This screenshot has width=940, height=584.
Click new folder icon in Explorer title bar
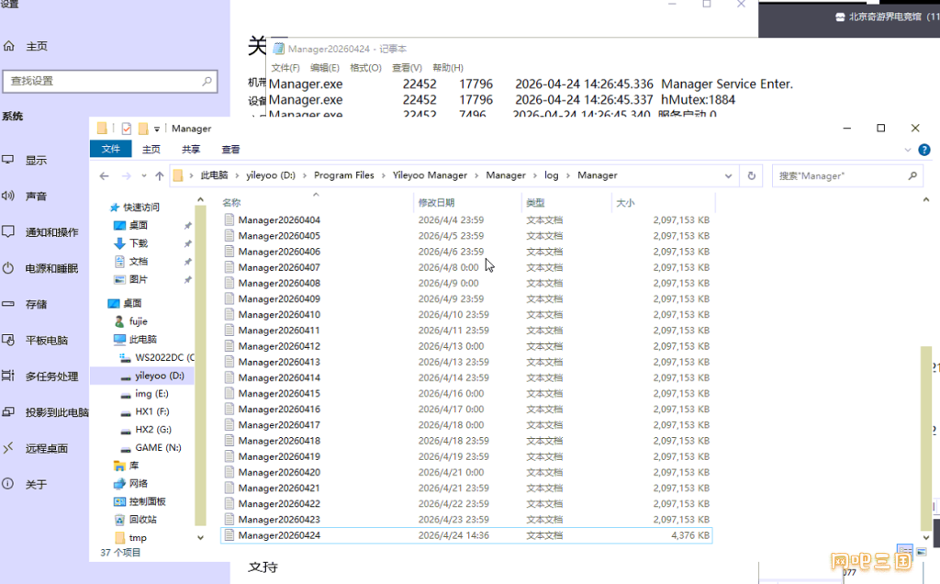142,129
